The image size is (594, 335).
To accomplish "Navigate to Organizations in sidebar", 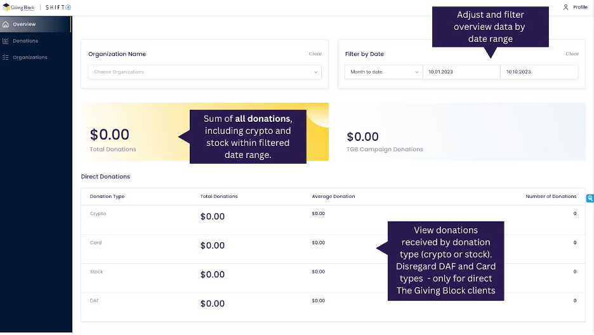I will (x=30, y=57).
